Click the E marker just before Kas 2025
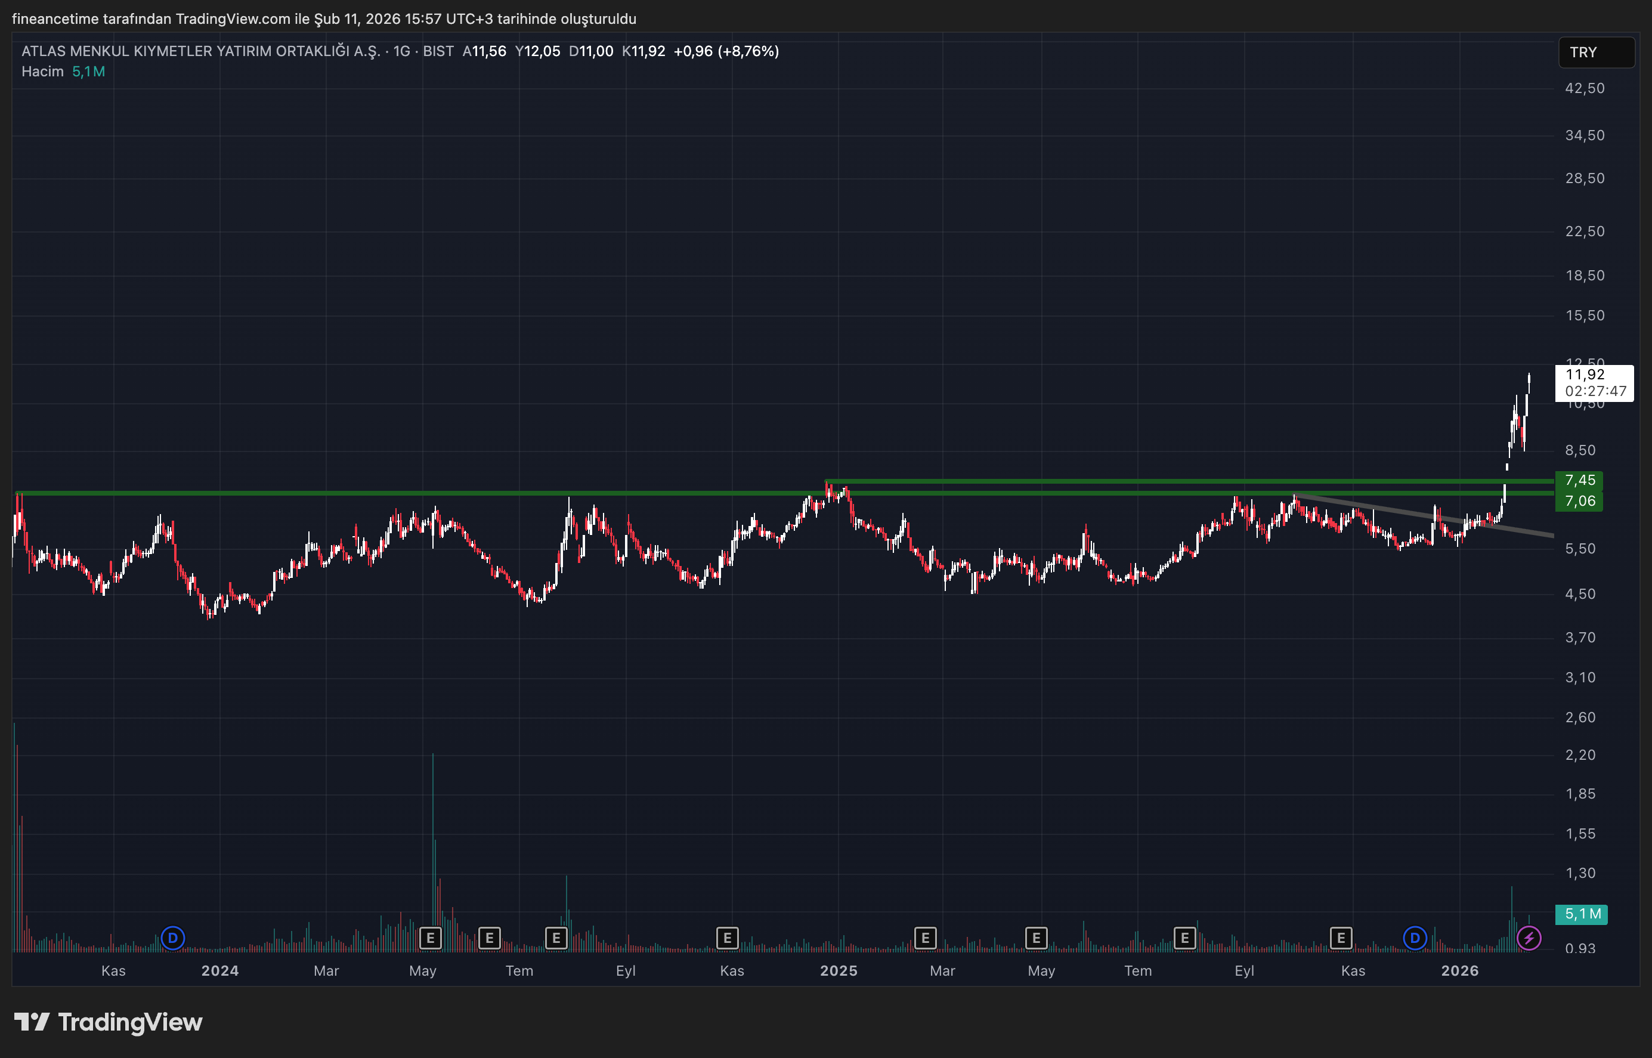This screenshot has height=1058, width=1652. [1340, 938]
